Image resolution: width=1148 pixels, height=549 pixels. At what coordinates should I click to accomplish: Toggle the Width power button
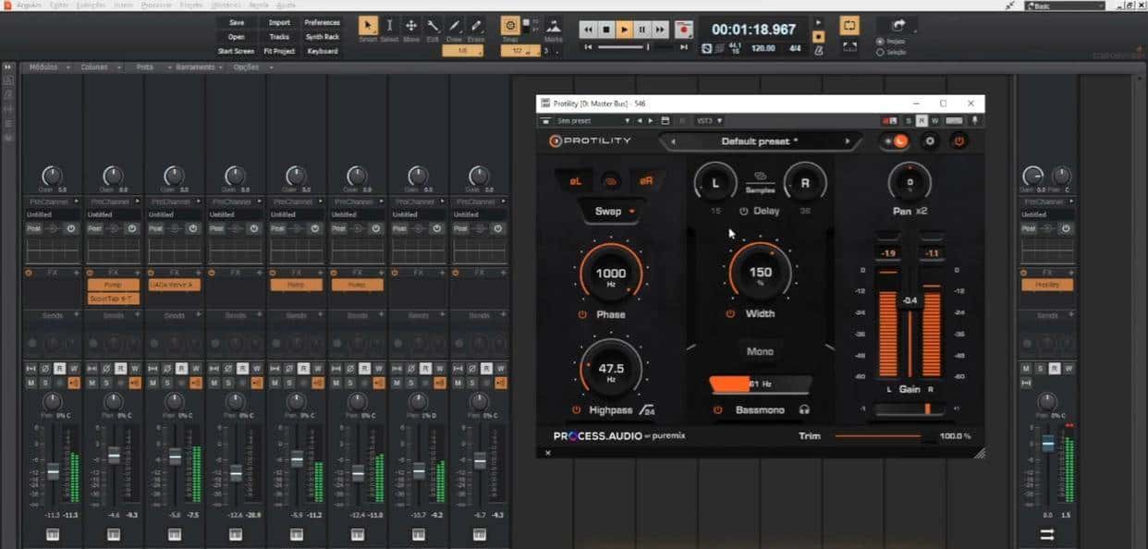(x=730, y=314)
